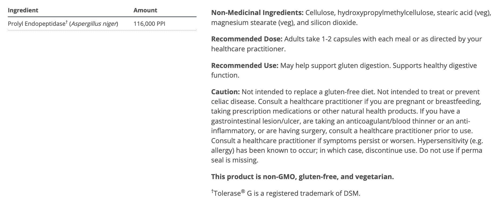
Task: Click the Recommended Dose label
Action: [246, 39]
